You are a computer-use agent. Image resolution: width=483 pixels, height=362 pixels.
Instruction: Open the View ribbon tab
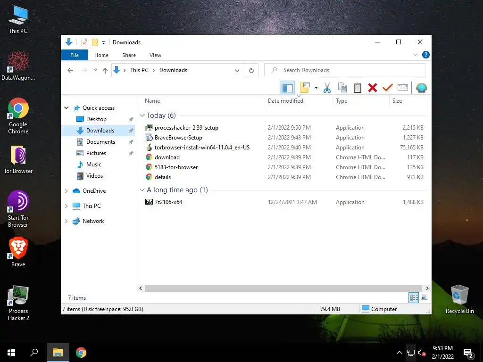pyautogui.click(x=155, y=55)
